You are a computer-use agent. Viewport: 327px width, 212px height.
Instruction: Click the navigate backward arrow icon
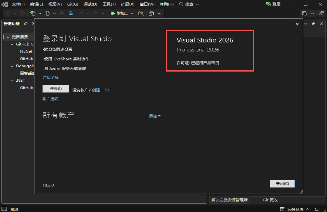click(8, 13)
